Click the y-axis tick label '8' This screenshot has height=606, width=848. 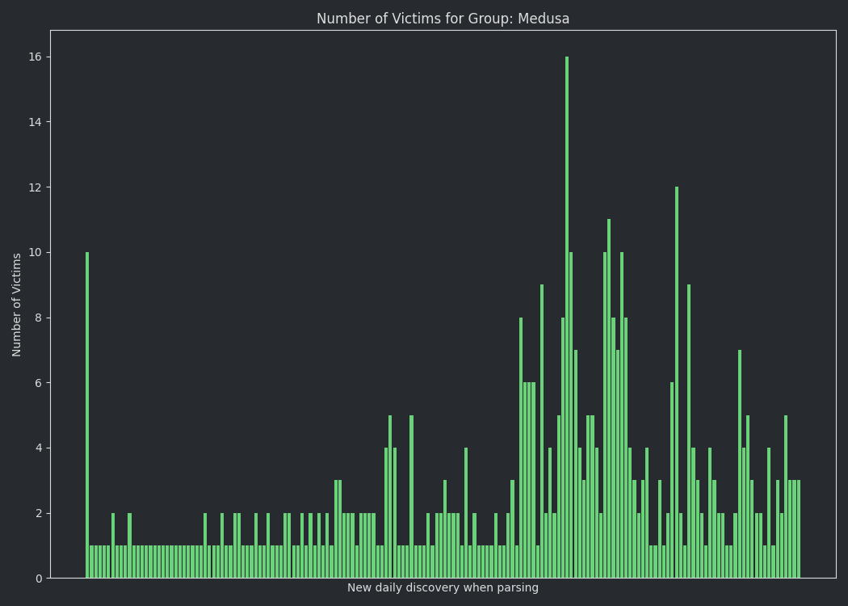pos(39,318)
